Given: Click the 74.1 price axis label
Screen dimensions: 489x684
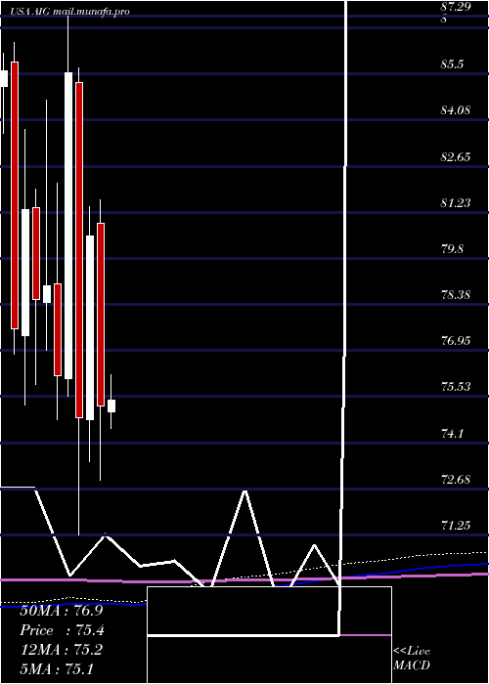Looking at the screenshot, I should (452, 434).
